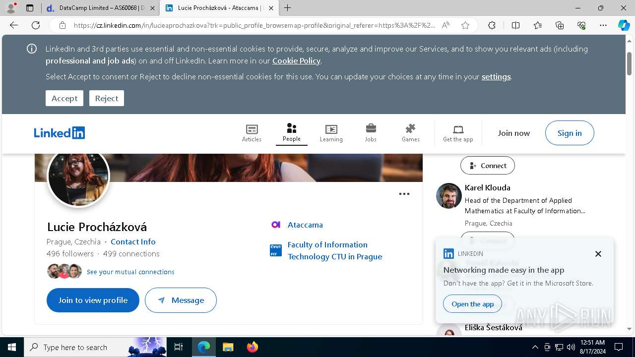This screenshot has height=357, width=635.
Task: Open Karel Klouda's profile name
Action: 487,187
